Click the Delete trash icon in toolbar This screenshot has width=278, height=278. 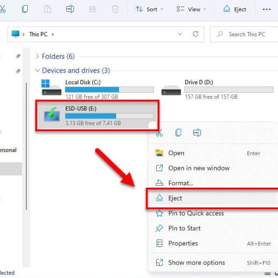pos(115,9)
